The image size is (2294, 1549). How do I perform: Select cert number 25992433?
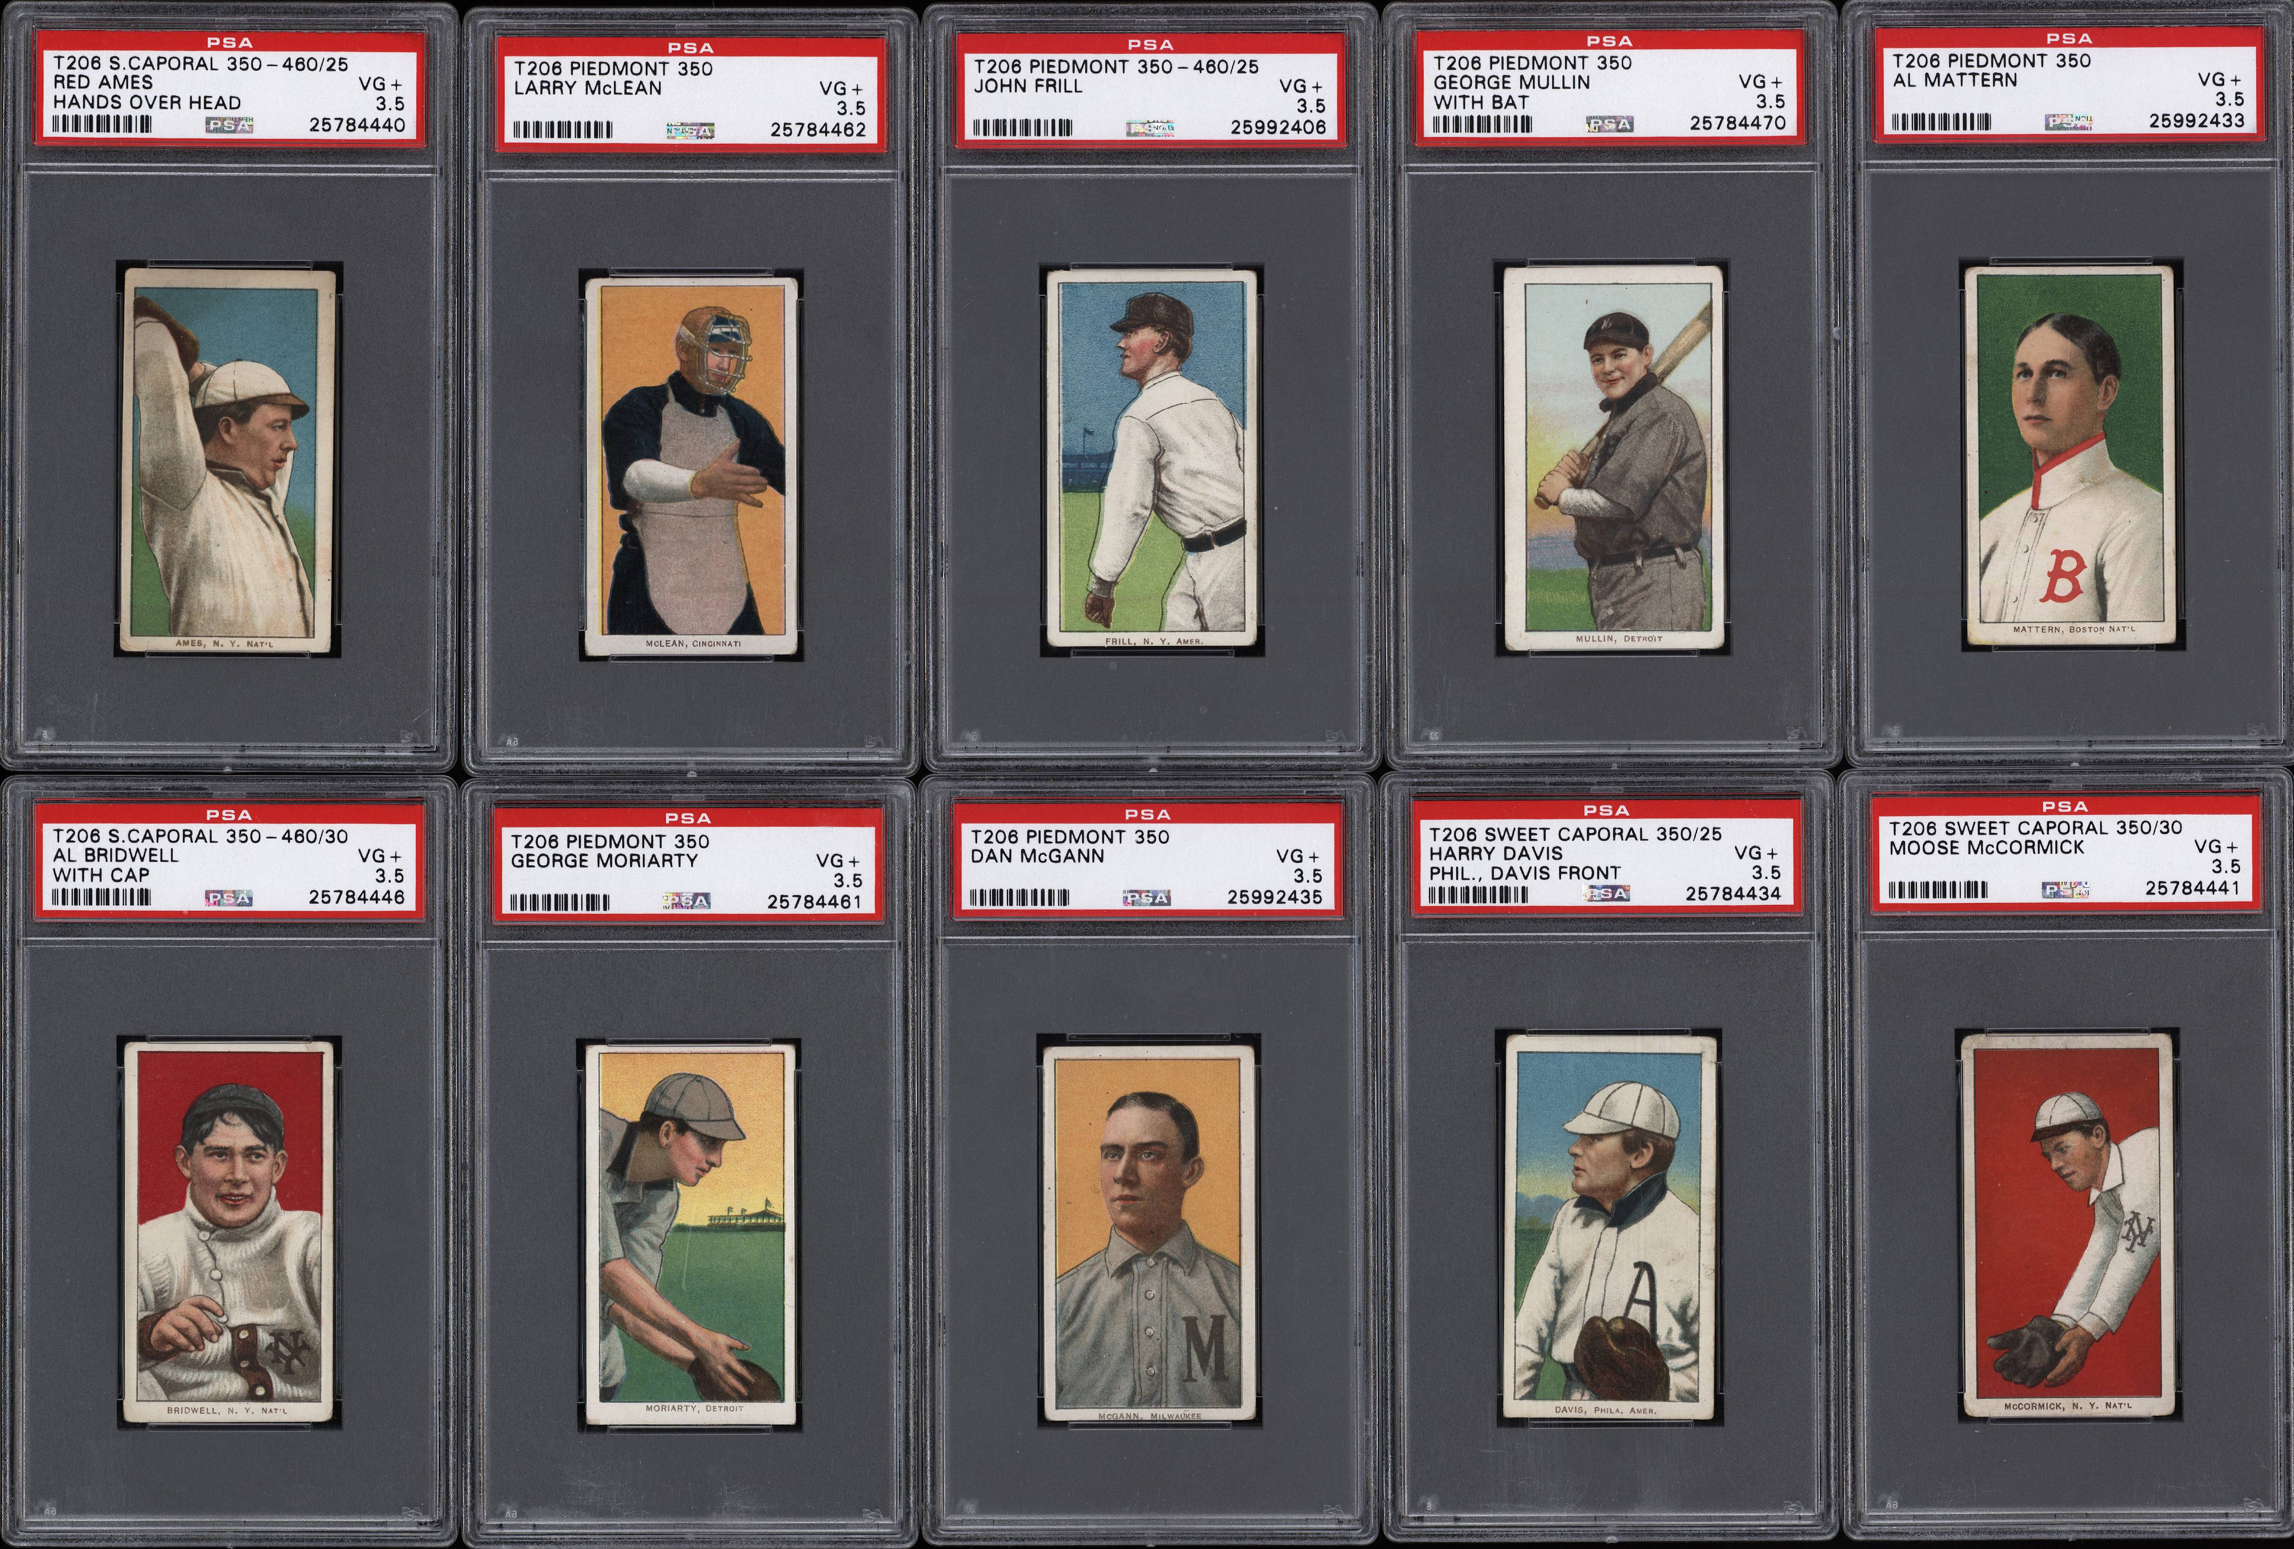[x=2198, y=120]
